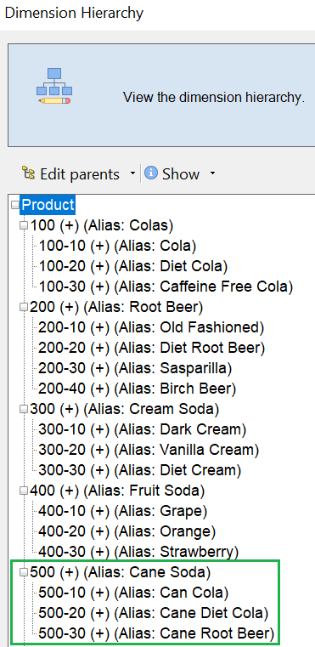Collapse the 500 Cane Soda node
The height and width of the screenshot is (647, 315).
click(24, 572)
